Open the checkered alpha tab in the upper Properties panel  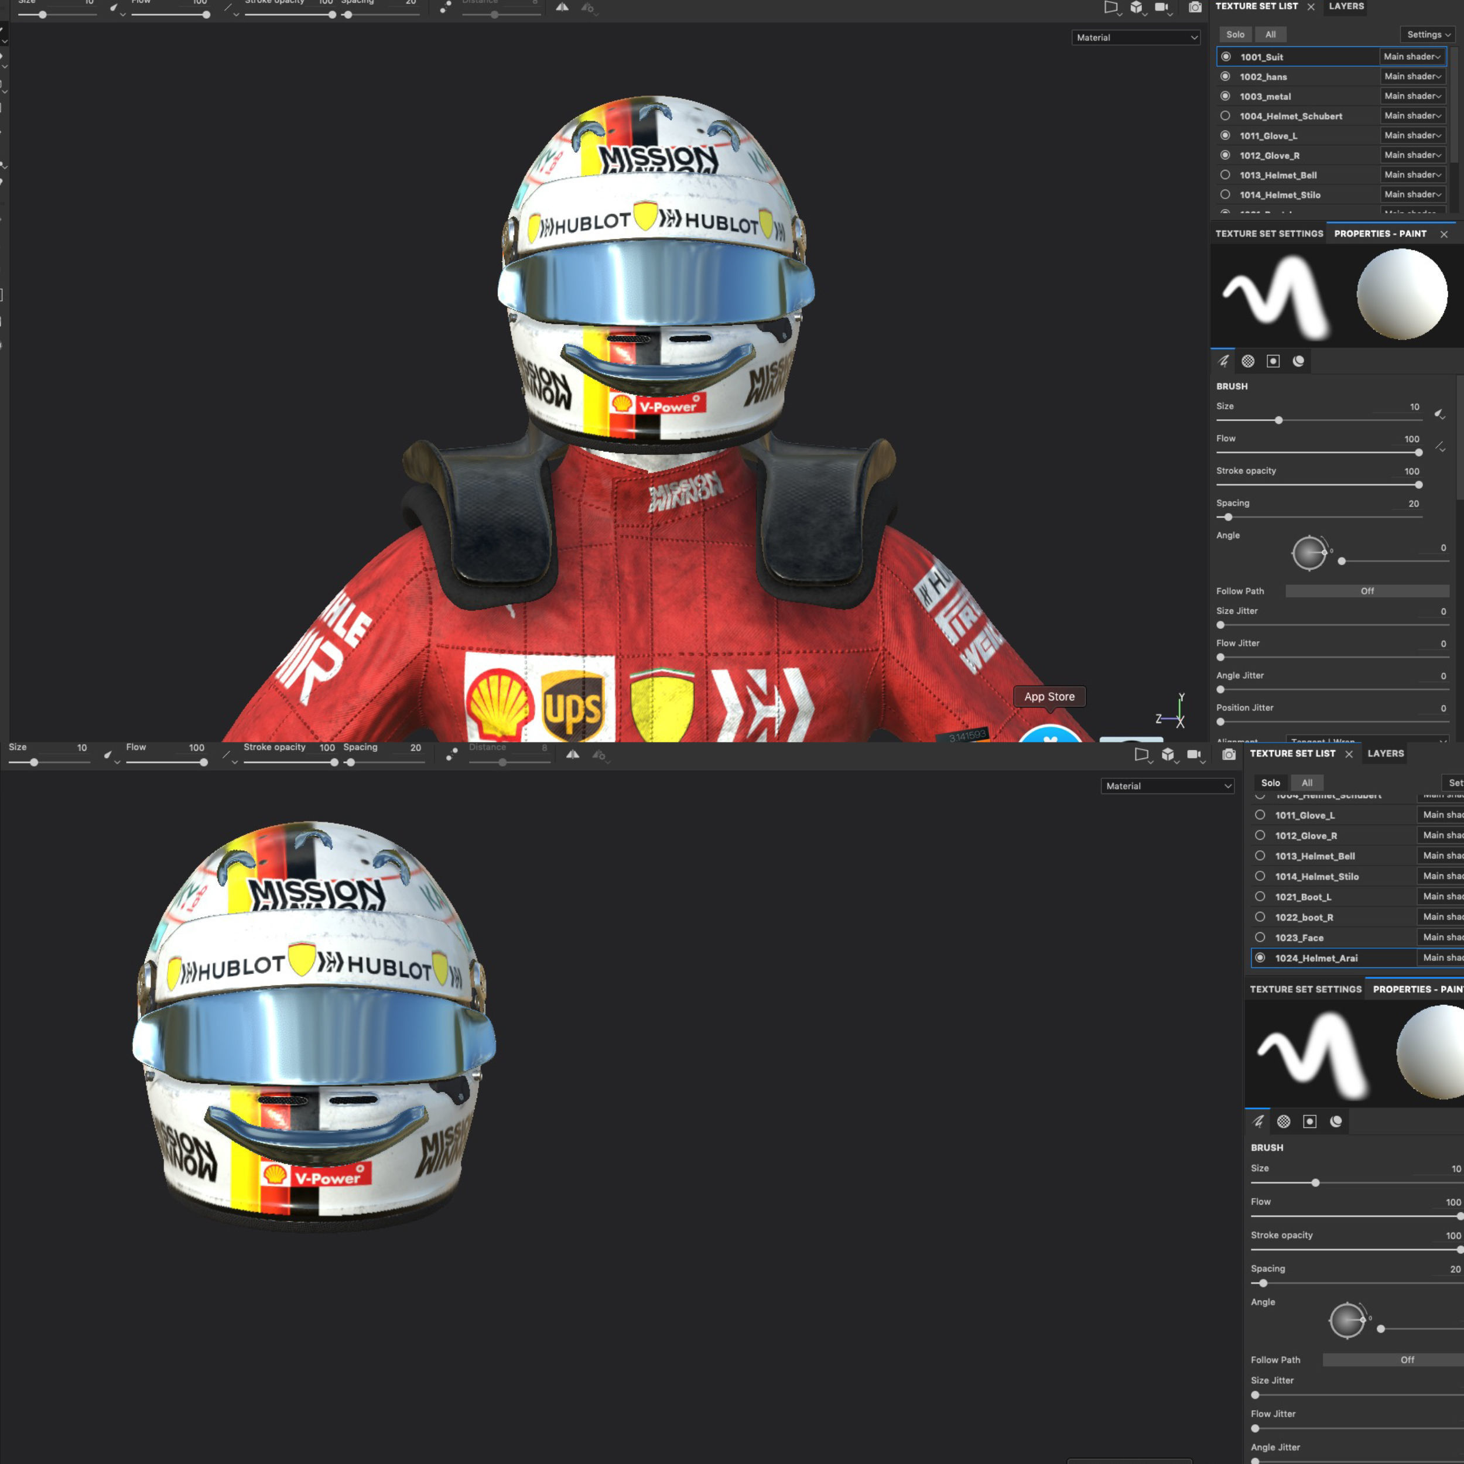1248,361
